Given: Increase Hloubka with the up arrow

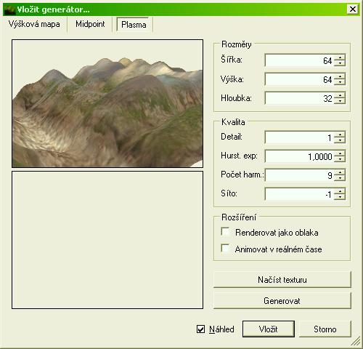Looking at the screenshot, I should point(340,95).
